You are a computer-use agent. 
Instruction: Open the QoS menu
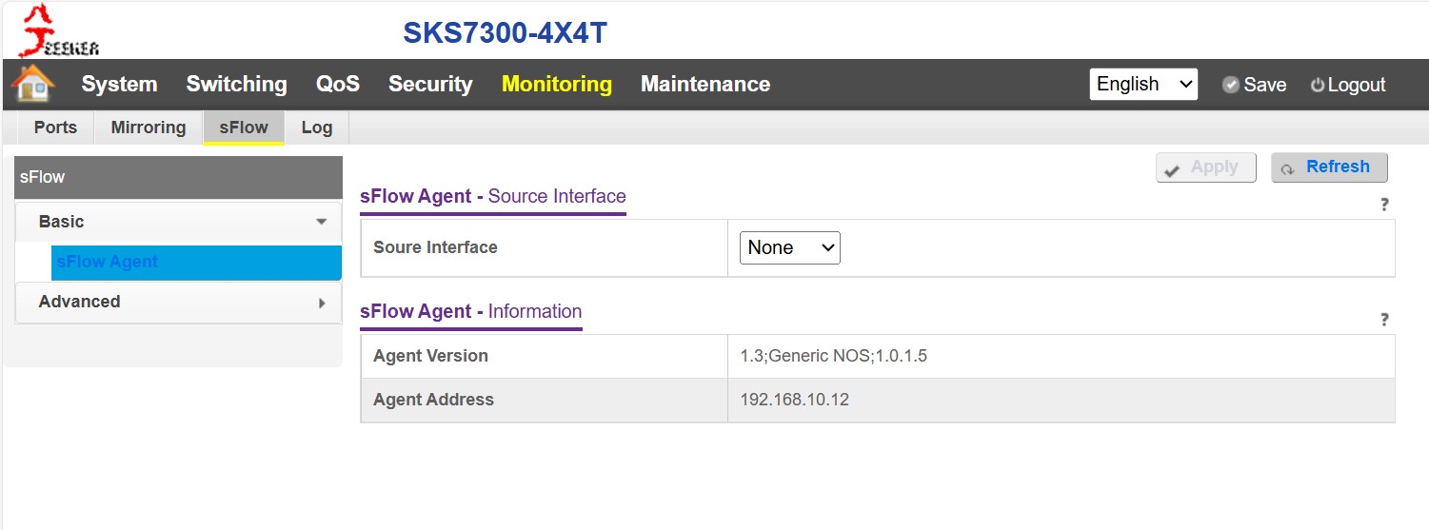pyautogui.click(x=338, y=84)
